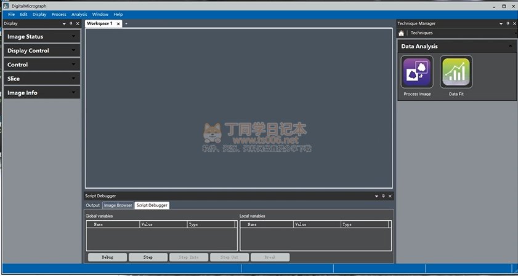The height and width of the screenshot is (276, 518).
Task: Expand the Display Control section
Action: coord(74,51)
